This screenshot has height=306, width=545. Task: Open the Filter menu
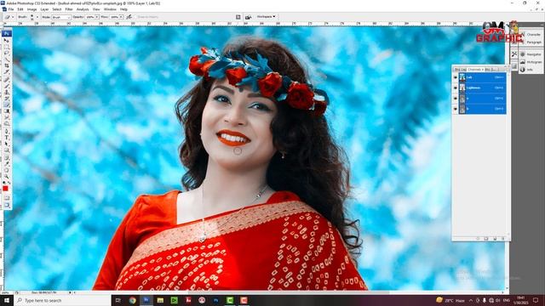pyautogui.click(x=69, y=9)
